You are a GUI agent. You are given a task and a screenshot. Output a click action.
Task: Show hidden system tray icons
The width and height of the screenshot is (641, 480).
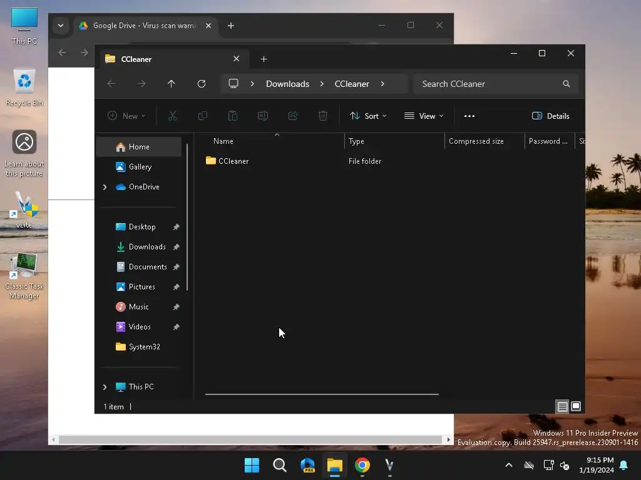point(509,465)
